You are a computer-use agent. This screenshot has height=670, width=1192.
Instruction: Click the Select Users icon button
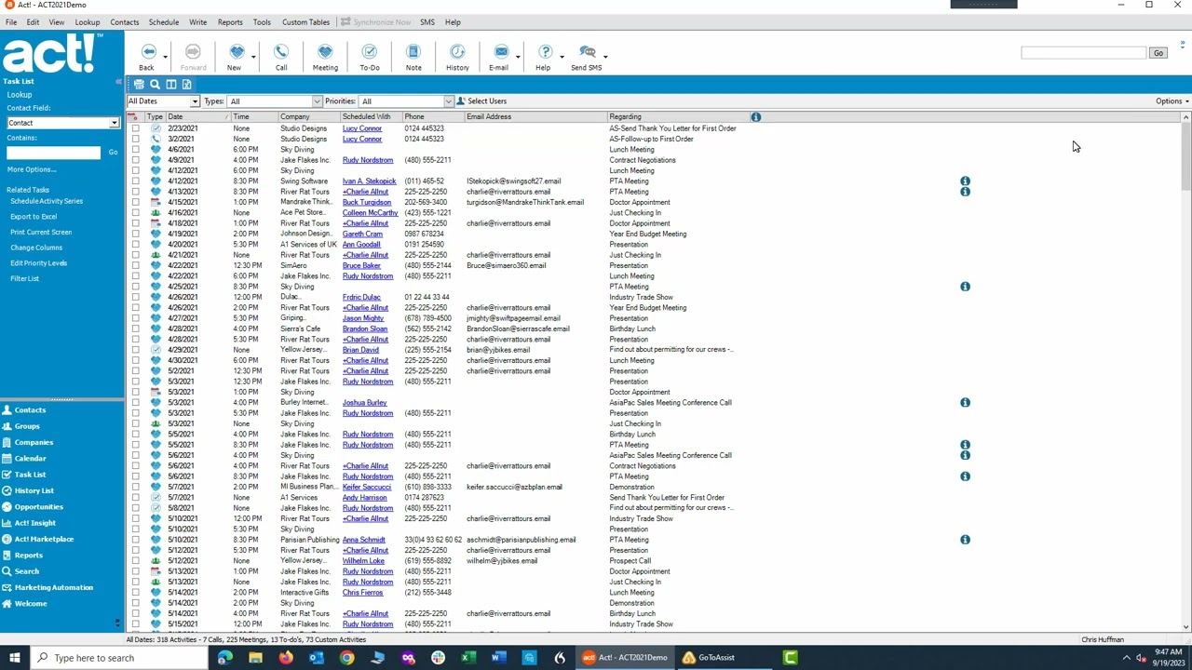tap(481, 100)
